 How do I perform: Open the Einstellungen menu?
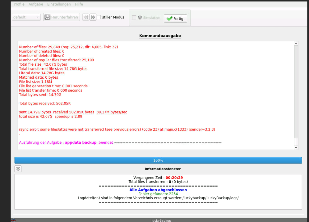pyautogui.click(x=59, y=4)
